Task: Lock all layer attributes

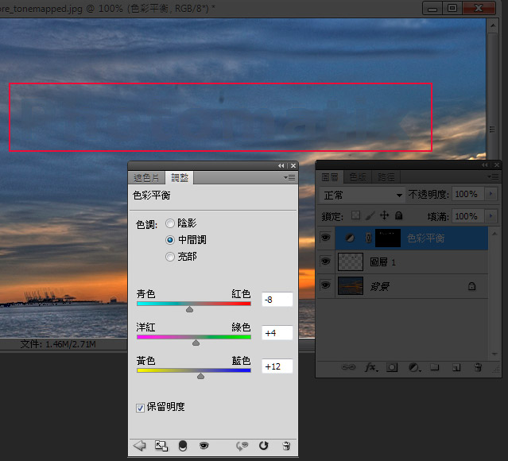Action: click(399, 215)
